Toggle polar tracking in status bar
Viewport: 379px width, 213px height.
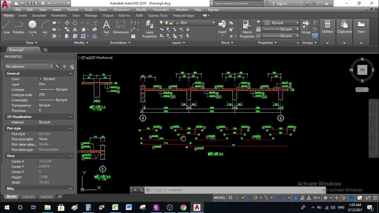click(255, 198)
